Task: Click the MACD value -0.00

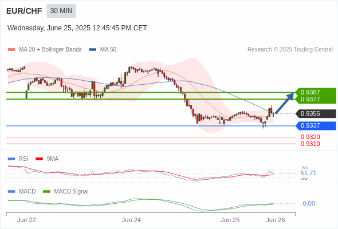Action: [x=308, y=203]
